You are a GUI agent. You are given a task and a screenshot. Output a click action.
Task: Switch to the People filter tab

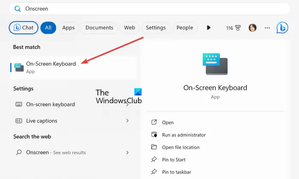[x=185, y=28]
